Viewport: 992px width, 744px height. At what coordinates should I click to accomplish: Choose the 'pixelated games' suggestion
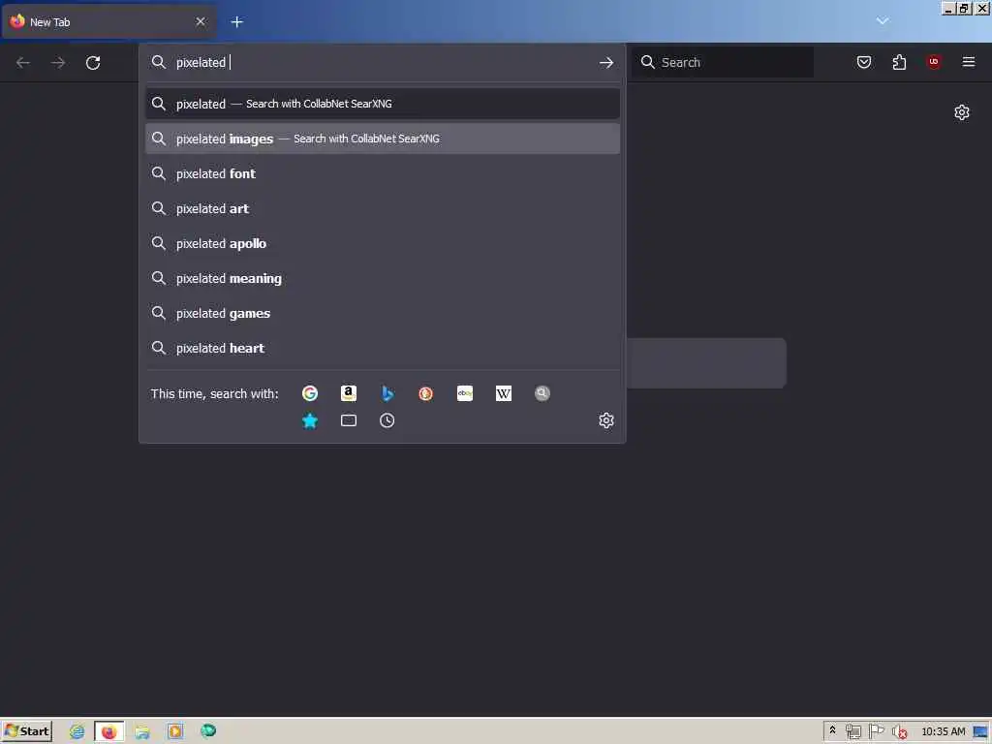pyautogui.click(x=382, y=313)
